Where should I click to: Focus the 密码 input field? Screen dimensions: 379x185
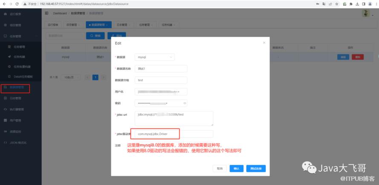point(161,103)
